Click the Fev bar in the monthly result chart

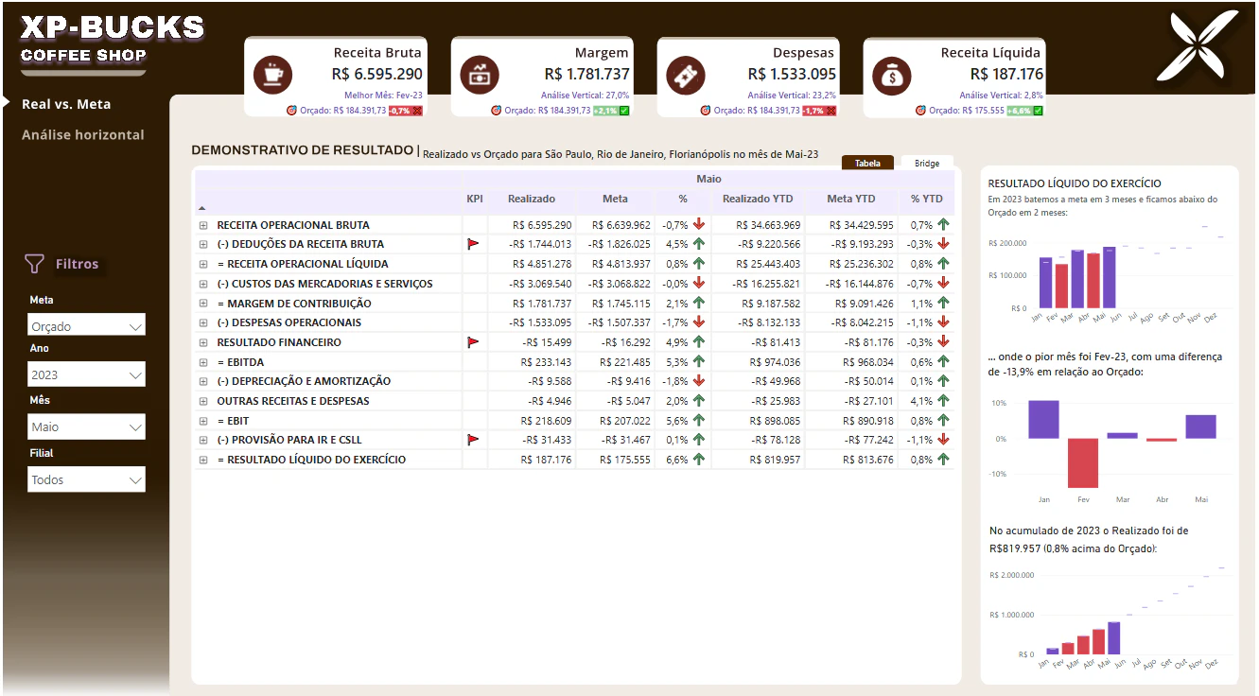(x=1061, y=286)
